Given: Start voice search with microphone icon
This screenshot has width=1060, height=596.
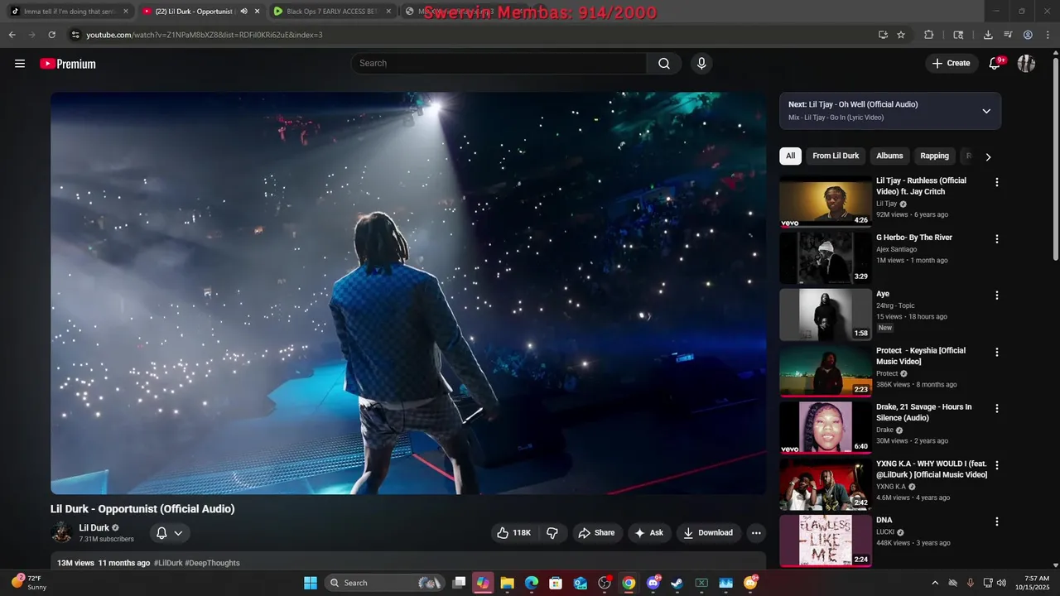Looking at the screenshot, I should tap(701, 64).
